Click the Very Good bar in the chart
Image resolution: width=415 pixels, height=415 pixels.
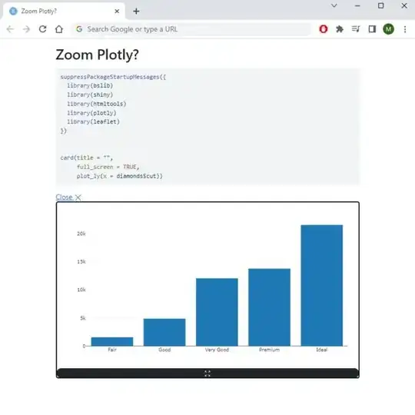click(x=217, y=312)
